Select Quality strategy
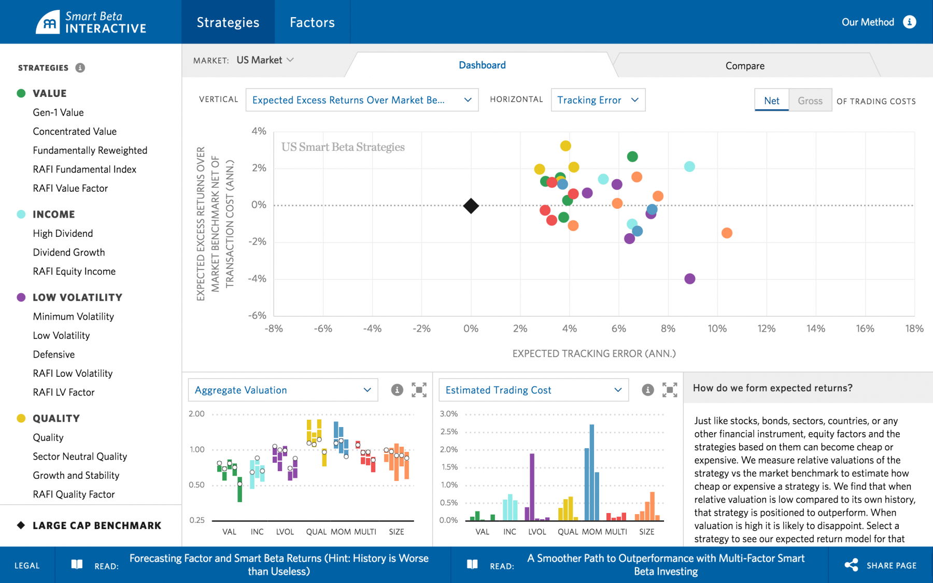The height and width of the screenshot is (583, 933). pos(48,437)
